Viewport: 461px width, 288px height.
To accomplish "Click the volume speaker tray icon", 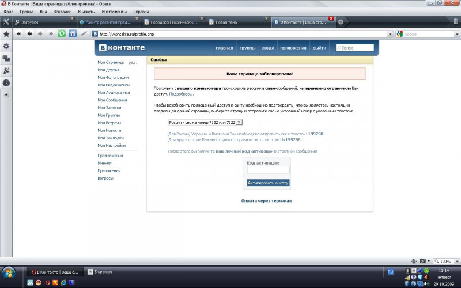I will click(x=426, y=283).
